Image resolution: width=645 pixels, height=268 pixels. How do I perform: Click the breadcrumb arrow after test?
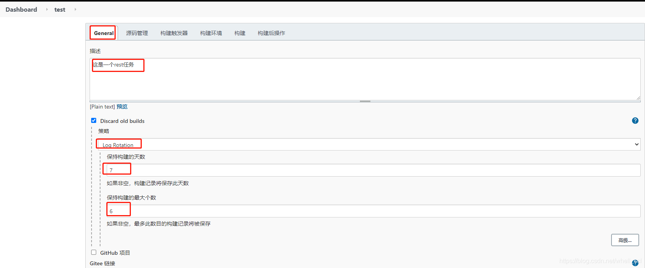tap(75, 9)
